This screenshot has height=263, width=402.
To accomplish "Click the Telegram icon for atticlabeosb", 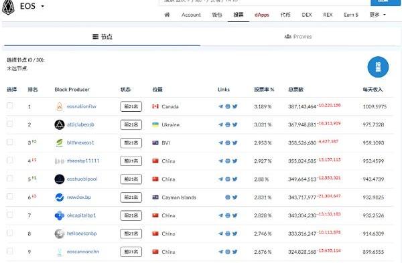I will pos(220,124).
